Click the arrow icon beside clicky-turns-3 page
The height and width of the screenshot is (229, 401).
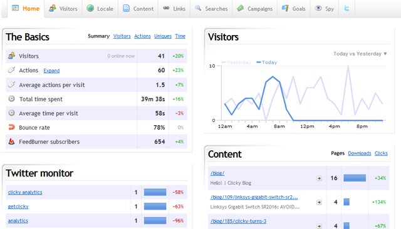click(319, 226)
